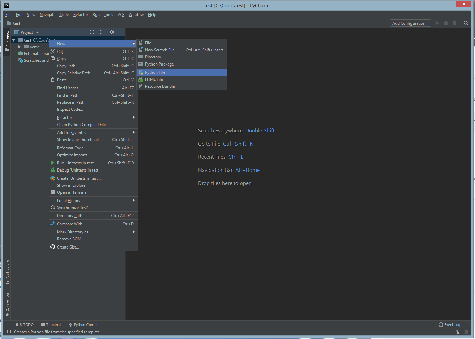475x339 pixels.
Task: Hide the Project tool window
Action: click(x=121, y=32)
